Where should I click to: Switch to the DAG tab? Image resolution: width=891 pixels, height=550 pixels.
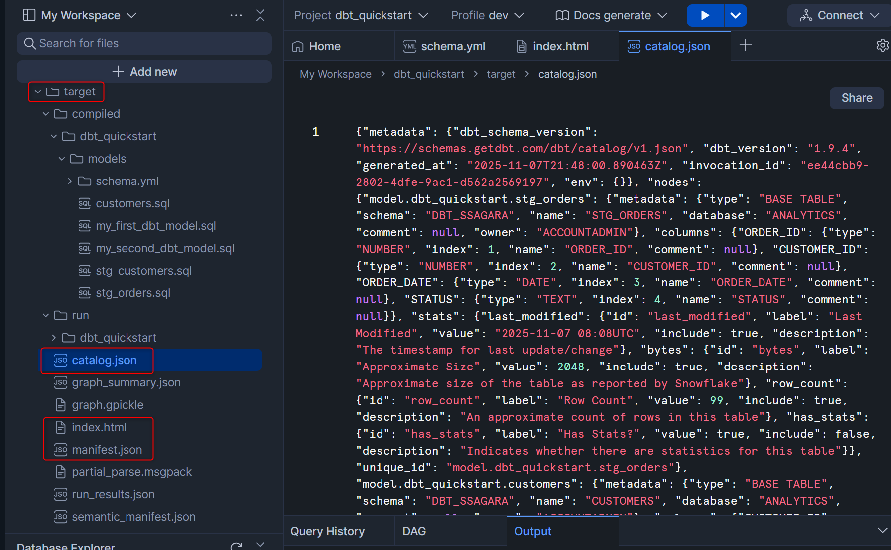coord(414,531)
